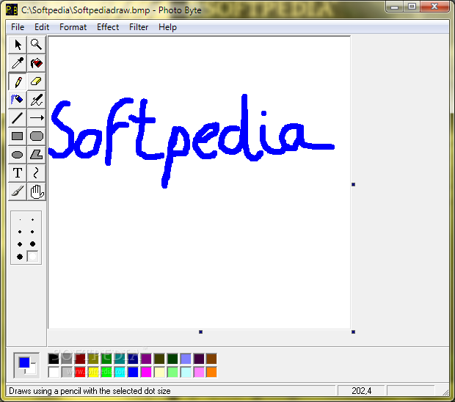455x402 pixels.
Task: Select the arrow line tool
Action: pos(36,118)
